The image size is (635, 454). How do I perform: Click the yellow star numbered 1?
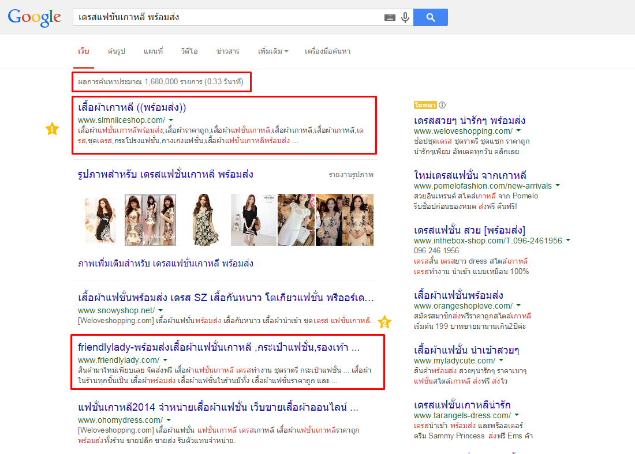click(x=52, y=129)
